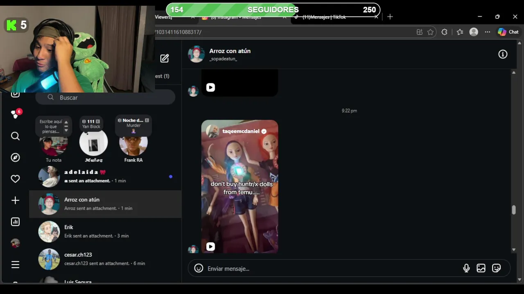The height and width of the screenshot is (294, 524).
Task: Play the upper shared reel attachment
Action: coord(239,83)
